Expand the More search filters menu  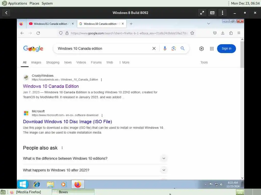124,62
